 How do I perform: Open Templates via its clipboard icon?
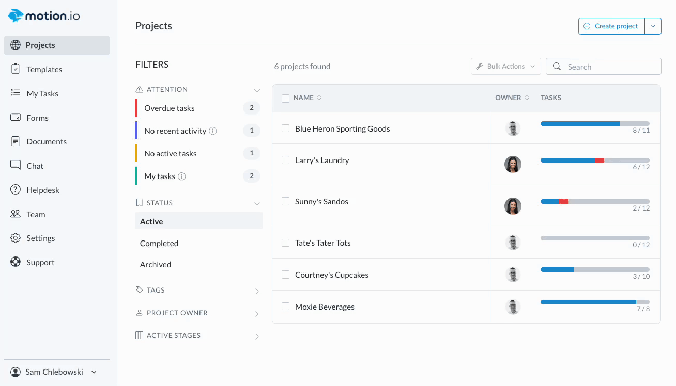click(16, 69)
